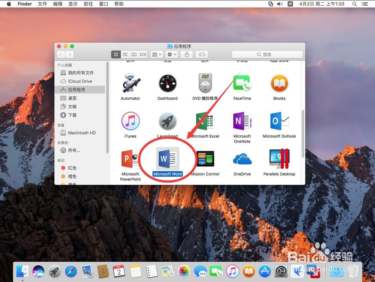This screenshot has width=375, height=282.
Task: Open the Apple menu
Action: click(x=9, y=4)
